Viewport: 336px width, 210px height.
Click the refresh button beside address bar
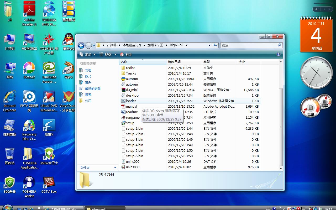(x=215, y=45)
